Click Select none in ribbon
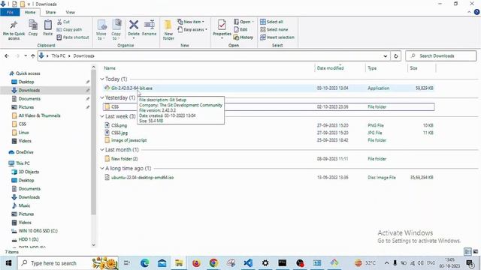The height and width of the screenshot is (270, 481). tap(274, 29)
